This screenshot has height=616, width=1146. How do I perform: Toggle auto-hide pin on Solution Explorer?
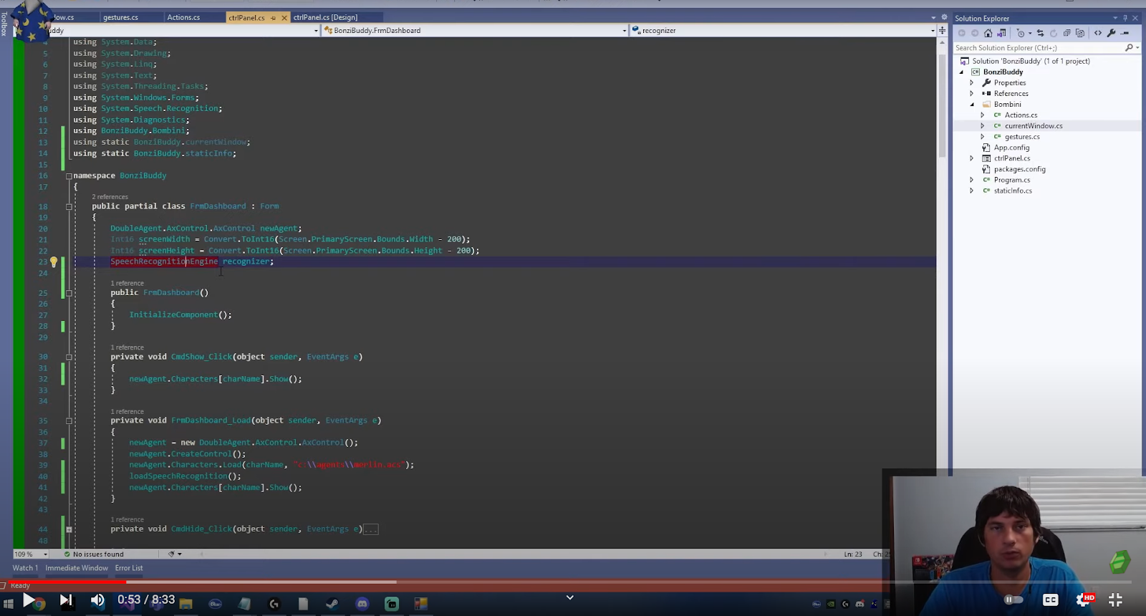click(x=1125, y=18)
